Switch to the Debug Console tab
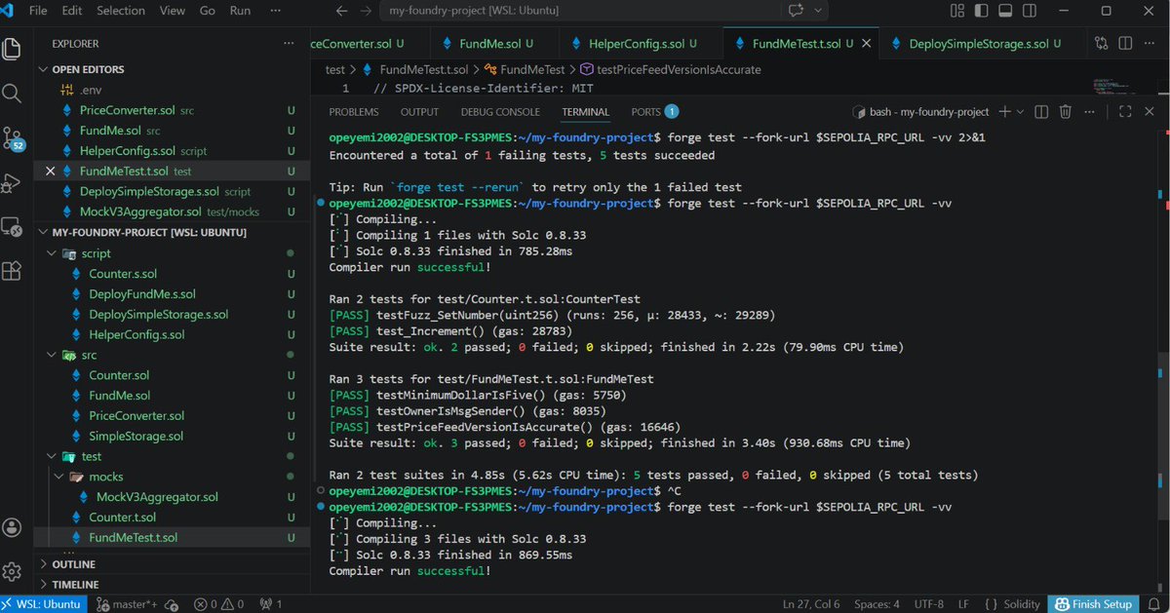 point(500,112)
